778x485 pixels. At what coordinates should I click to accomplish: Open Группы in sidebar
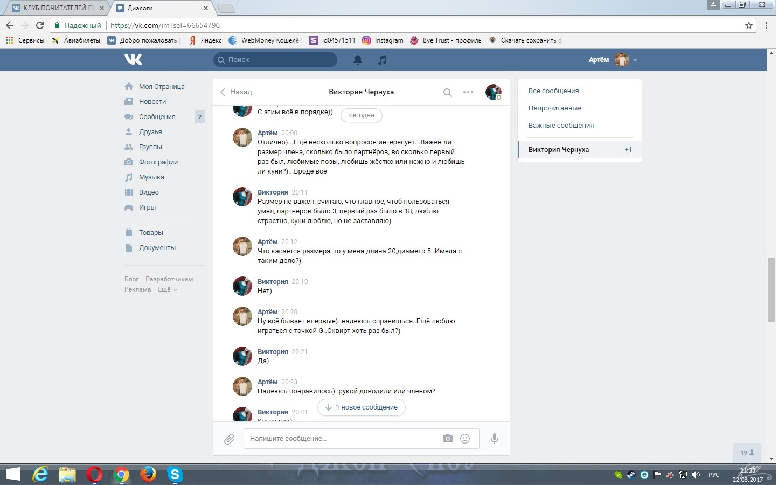click(x=150, y=147)
